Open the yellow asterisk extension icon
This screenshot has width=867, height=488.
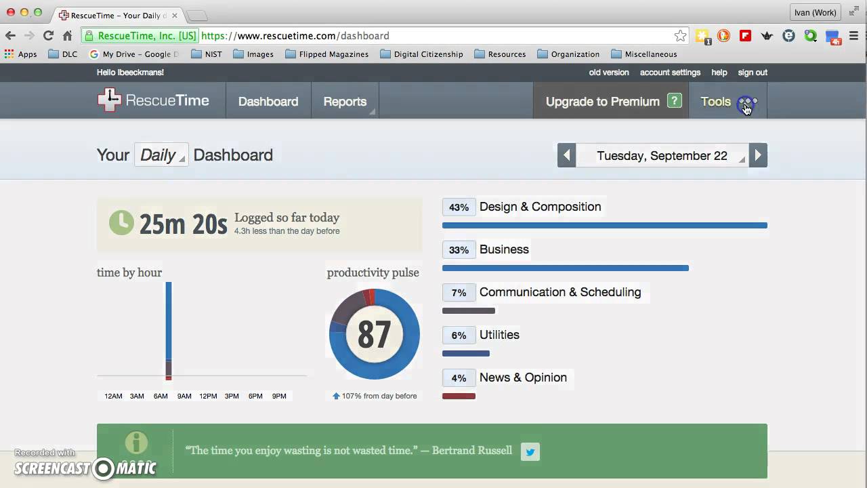click(702, 37)
